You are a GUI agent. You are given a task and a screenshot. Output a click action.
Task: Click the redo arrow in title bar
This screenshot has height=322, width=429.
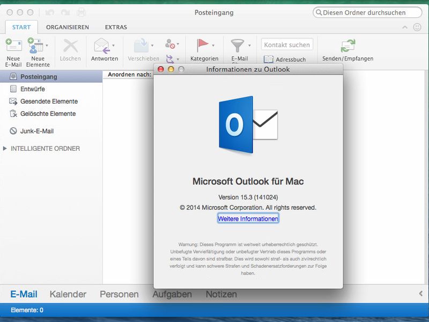click(65, 12)
